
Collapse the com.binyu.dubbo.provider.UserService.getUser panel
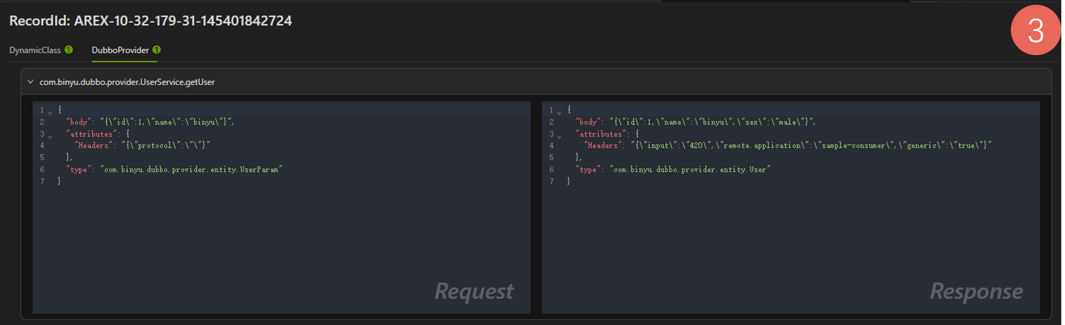click(x=30, y=82)
